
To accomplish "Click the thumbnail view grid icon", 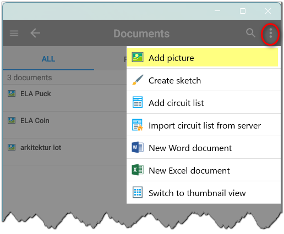I will 138,192.
